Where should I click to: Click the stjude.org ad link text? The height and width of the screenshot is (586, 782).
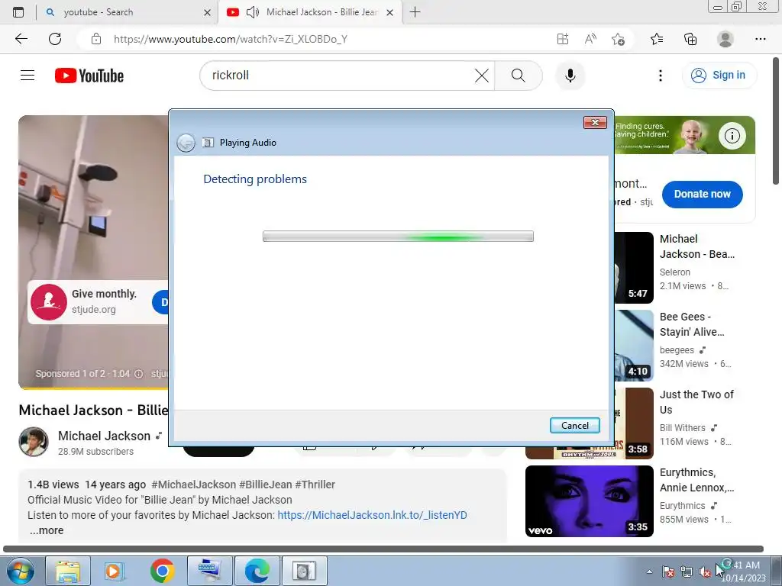94,310
